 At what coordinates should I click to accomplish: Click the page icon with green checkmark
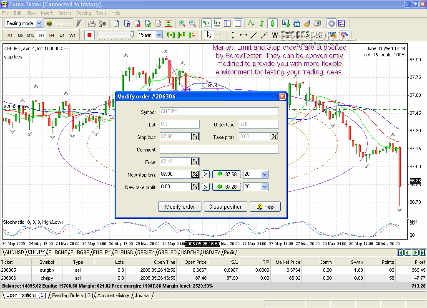tap(148, 23)
